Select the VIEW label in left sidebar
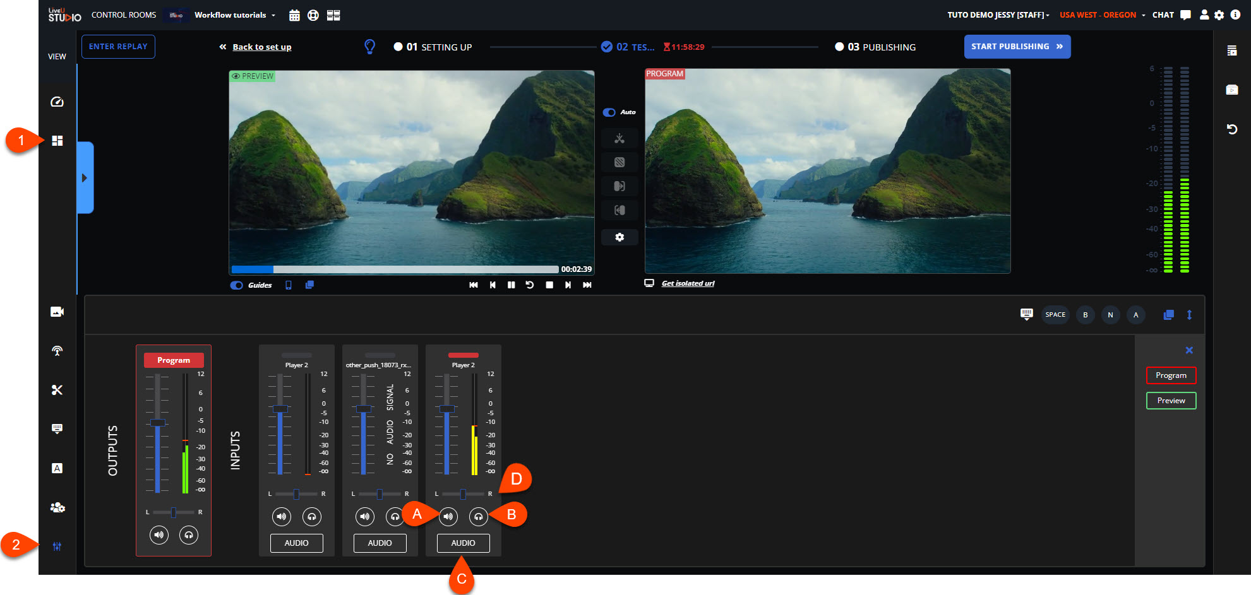1251x595 pixels. click(x=57, y=57)
